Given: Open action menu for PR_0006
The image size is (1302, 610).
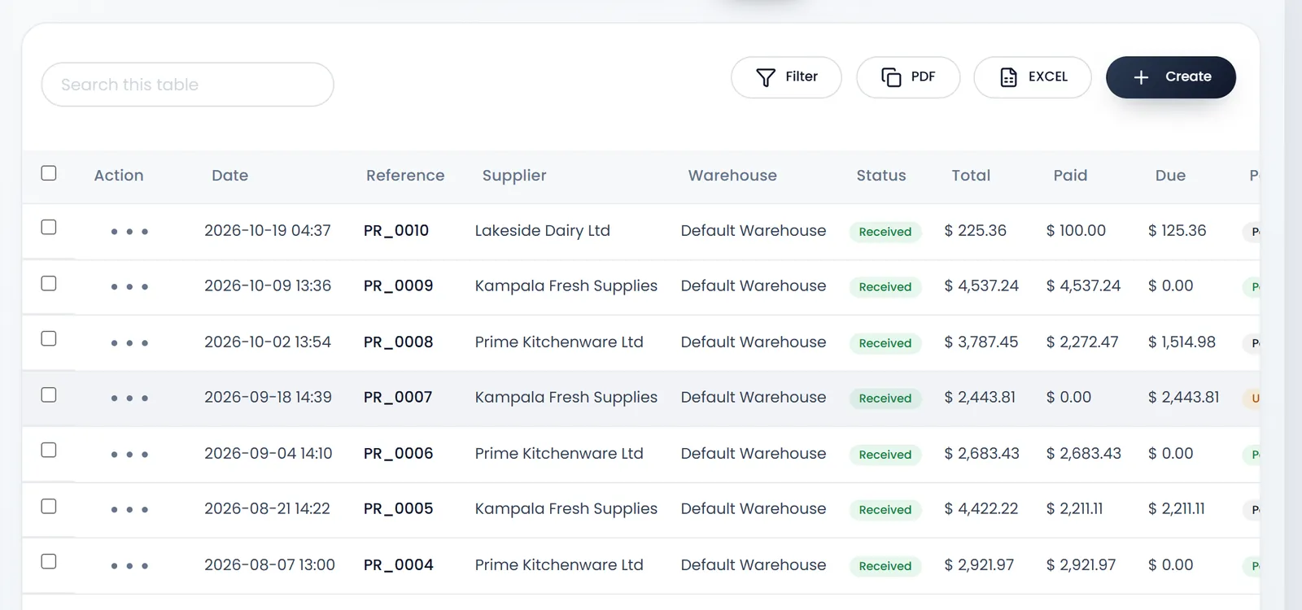Looking at the screenshot, I should 129,455.
